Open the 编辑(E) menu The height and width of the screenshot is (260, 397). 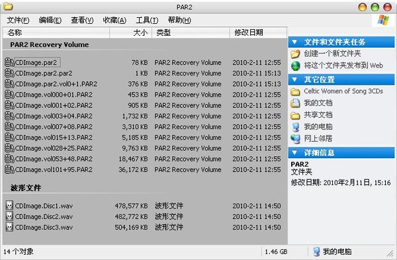click(x=50, y=20)
